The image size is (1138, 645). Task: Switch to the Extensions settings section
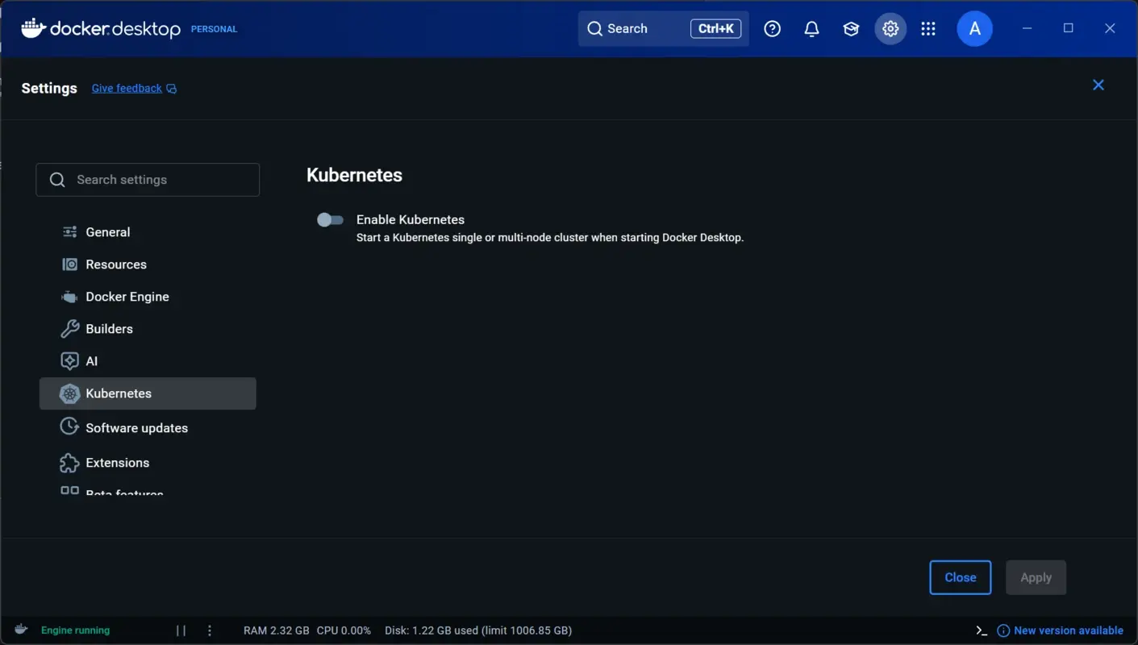(x=117, y=462)
